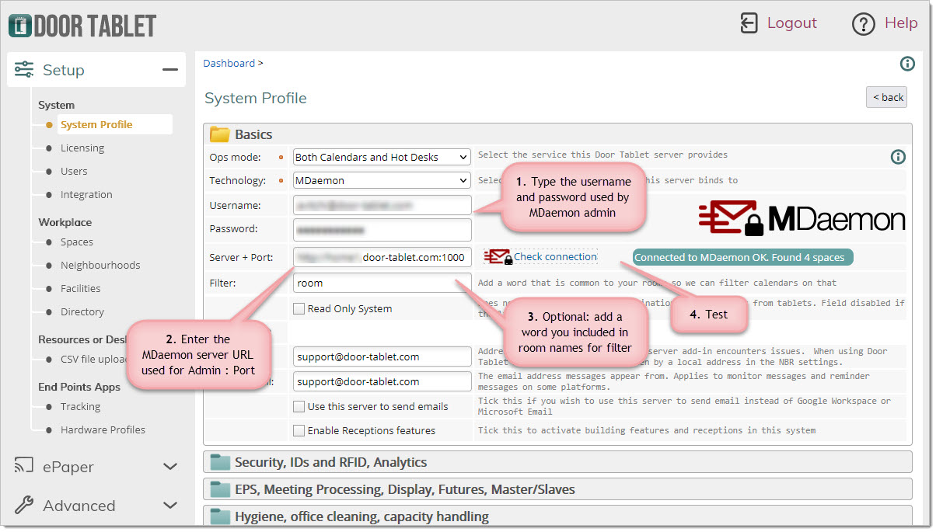Screen dimensions: 936x532
Task: Click the first support@door-tablet.com field
Action: 382,356
